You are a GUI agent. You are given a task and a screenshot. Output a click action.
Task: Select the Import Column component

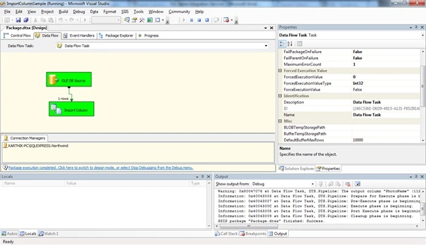click(x=72, y=109)
